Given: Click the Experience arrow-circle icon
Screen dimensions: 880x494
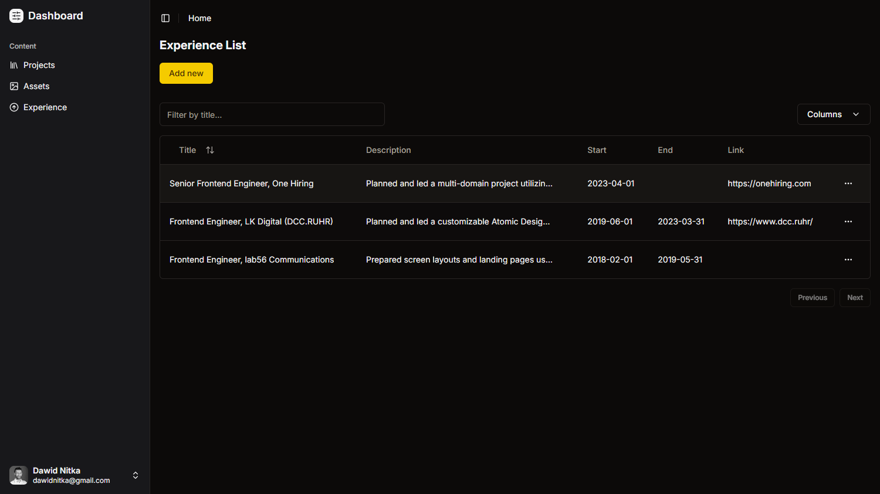Looking at the screenshot, I should 14,107.
